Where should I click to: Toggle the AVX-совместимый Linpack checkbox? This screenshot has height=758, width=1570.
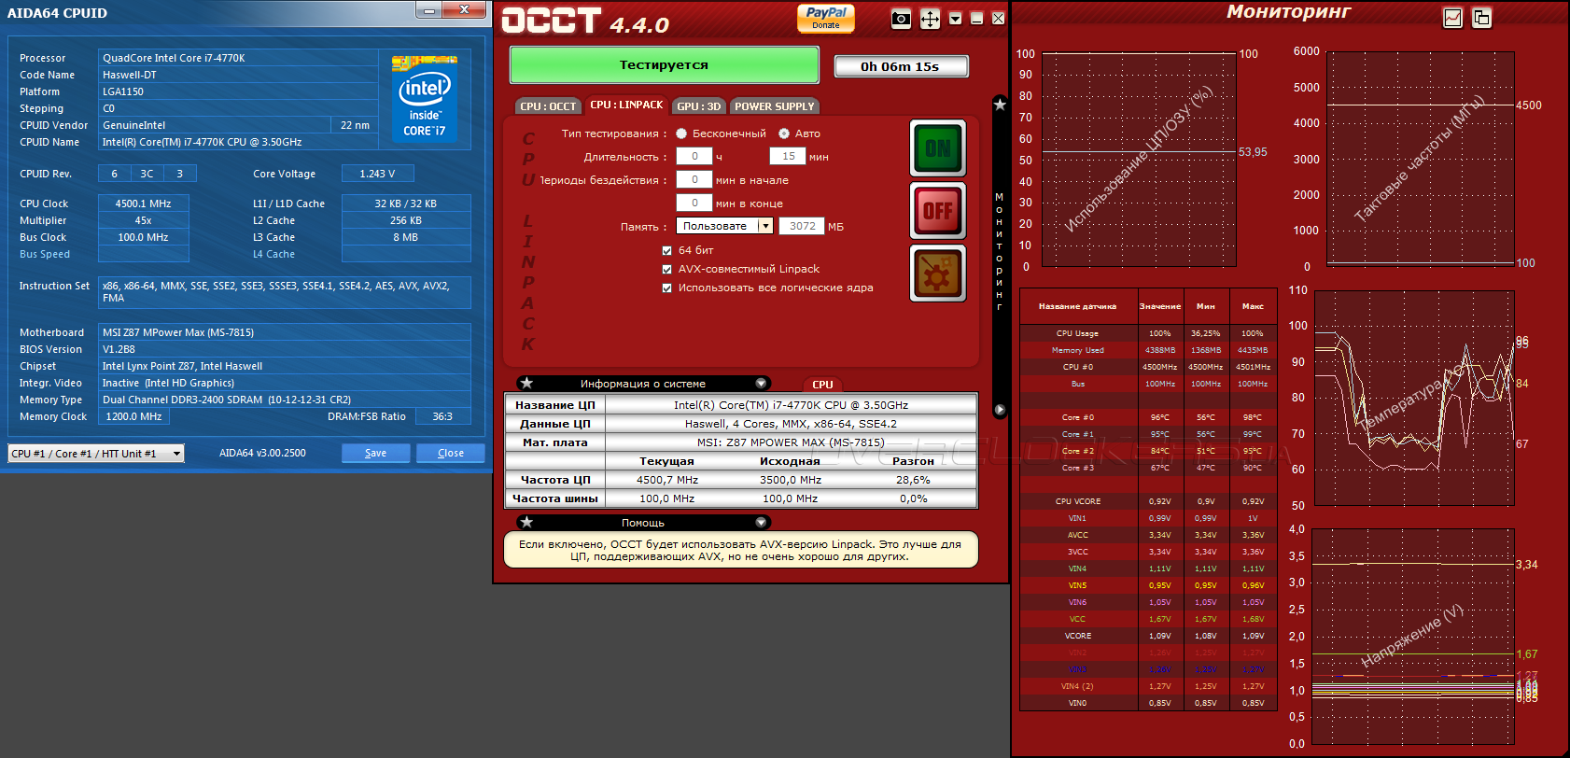[x=666, y=269]
